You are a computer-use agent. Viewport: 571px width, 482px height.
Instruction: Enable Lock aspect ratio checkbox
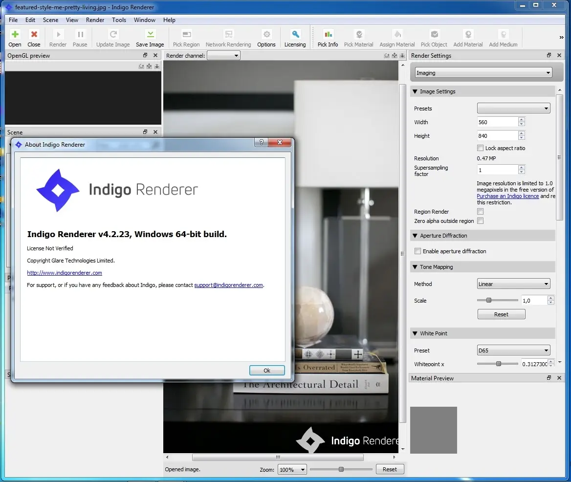[481, 148]
